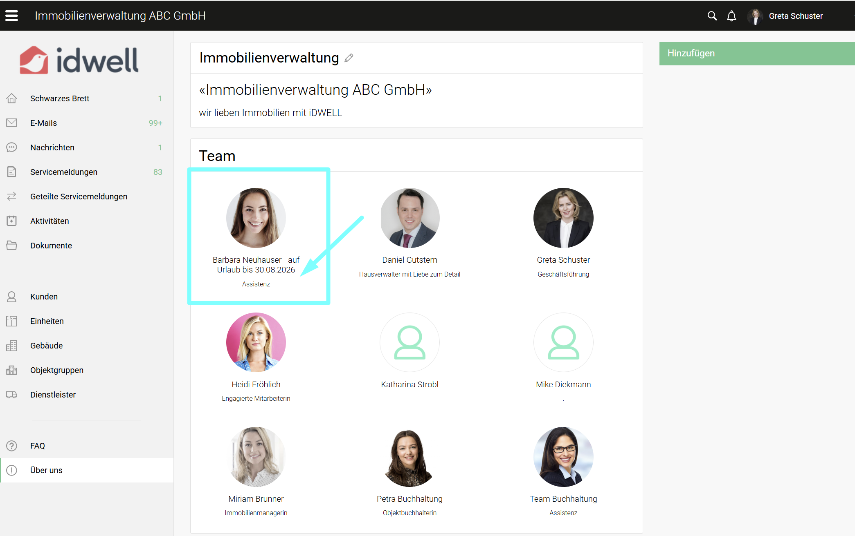Click the idwell logo

pos(79,60)
